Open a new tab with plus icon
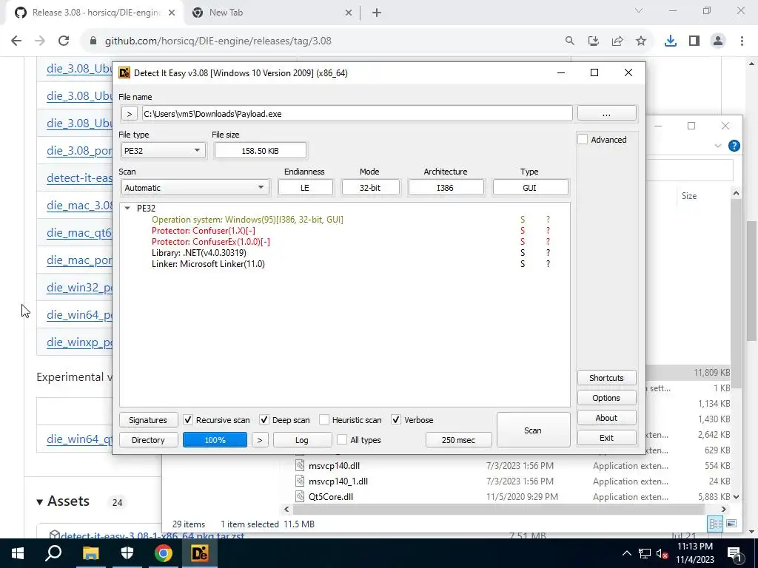This screenshot has height=568, width=758. (377, 13)
